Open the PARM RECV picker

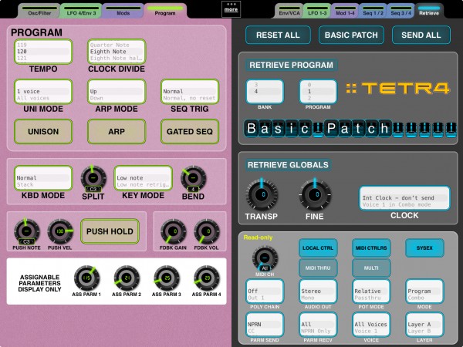(x=318, y=325)
